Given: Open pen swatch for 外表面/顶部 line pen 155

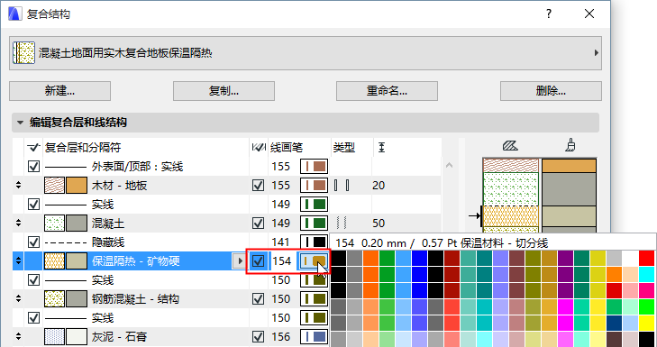Looking at the screenshot, I should (x=315, y=167).
